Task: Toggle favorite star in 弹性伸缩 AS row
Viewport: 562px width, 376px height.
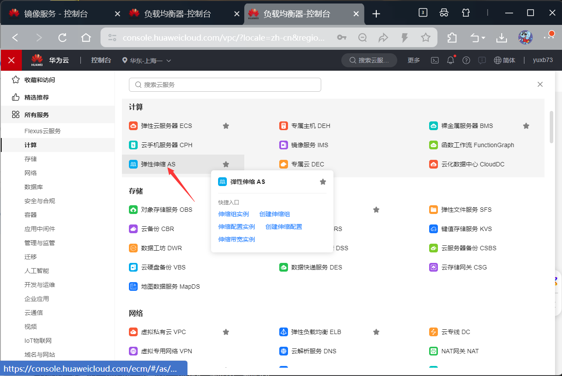Action: [x=226, y=164]
